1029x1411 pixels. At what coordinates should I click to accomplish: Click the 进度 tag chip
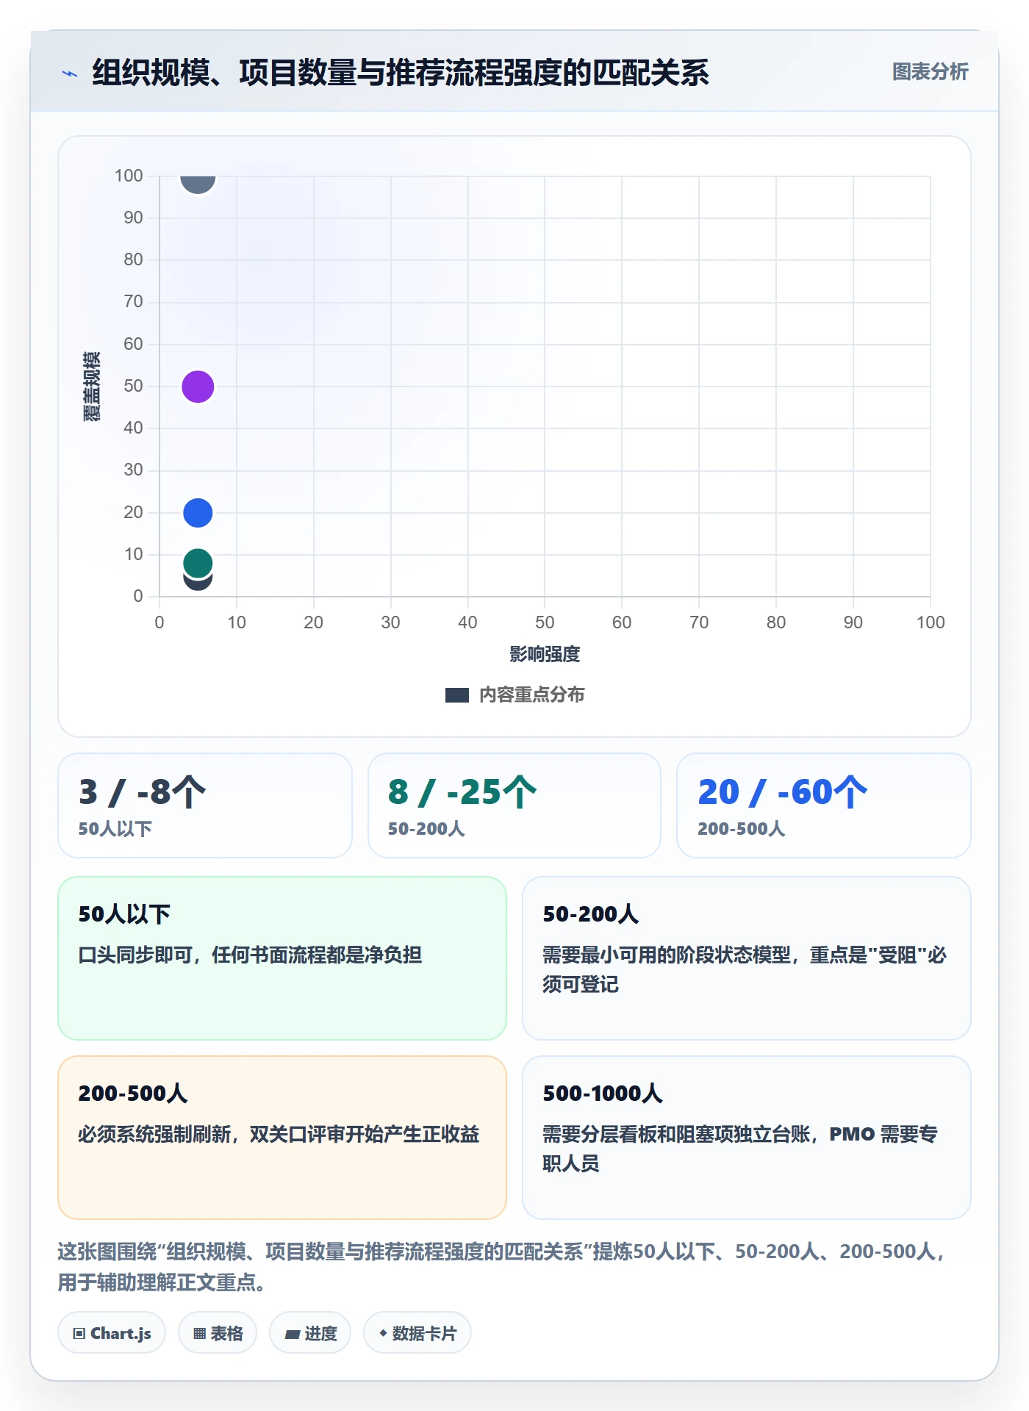pos(310,1333)
